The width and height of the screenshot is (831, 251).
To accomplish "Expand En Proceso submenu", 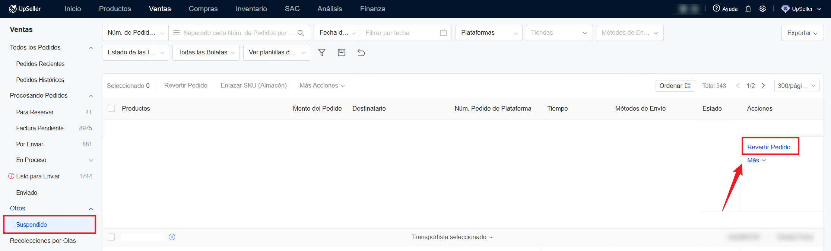I will [x=91, y=160].
